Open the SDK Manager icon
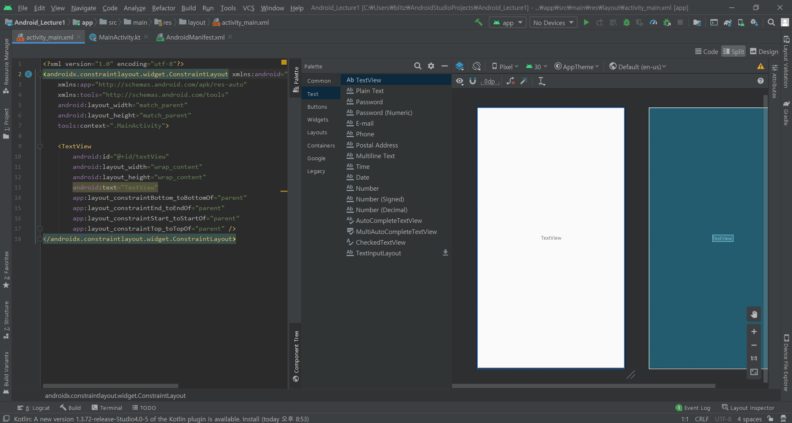Image resolution: width=792 pixels, height=423 pixels. click(754, 23)
